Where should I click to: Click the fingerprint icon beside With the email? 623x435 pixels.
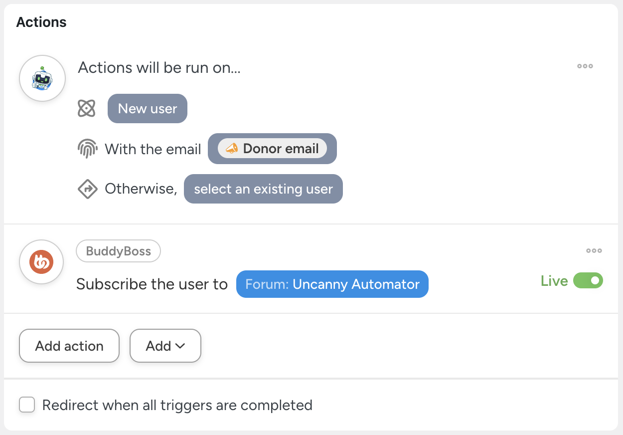[87, 149]
